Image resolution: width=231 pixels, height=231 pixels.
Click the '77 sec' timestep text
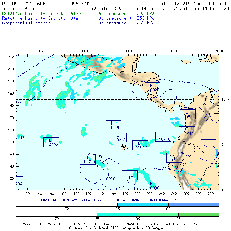pos(199,224)
